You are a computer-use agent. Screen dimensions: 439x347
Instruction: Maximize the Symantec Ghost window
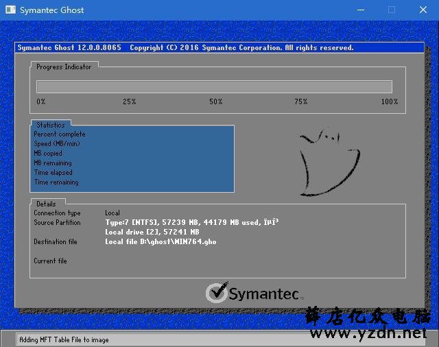pos(392,10)
